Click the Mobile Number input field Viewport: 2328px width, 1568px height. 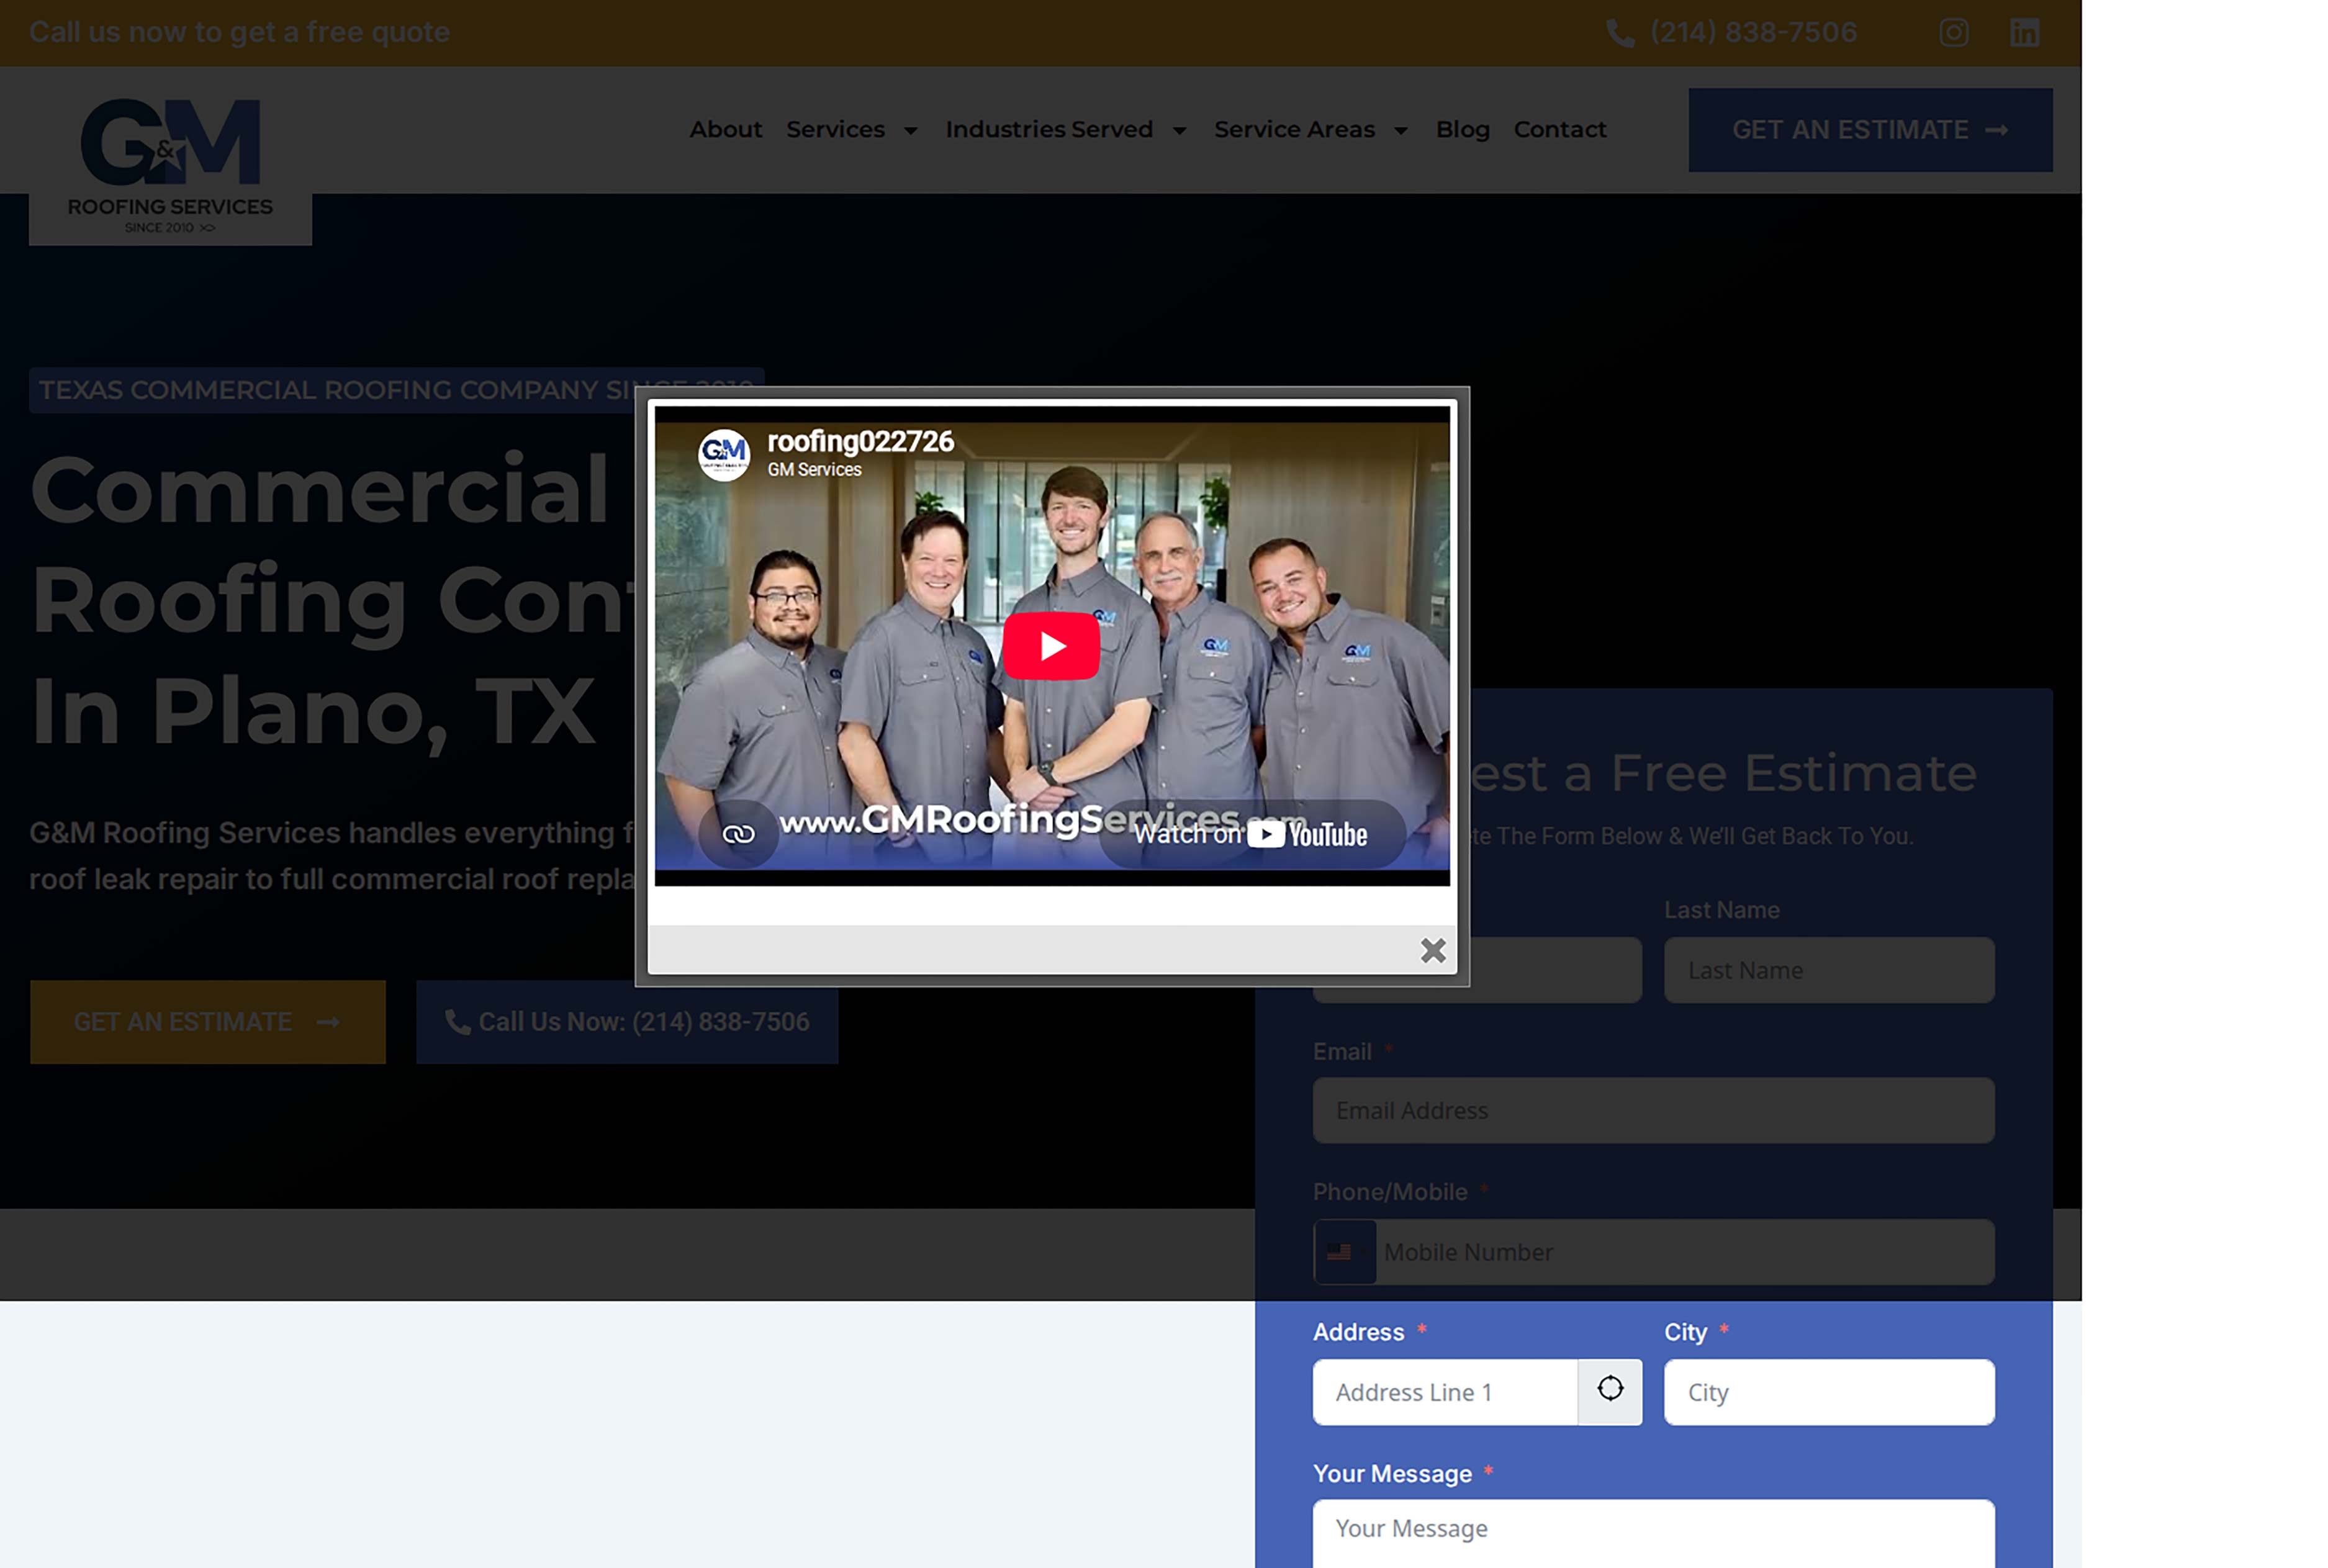tap(1684, 1251)
